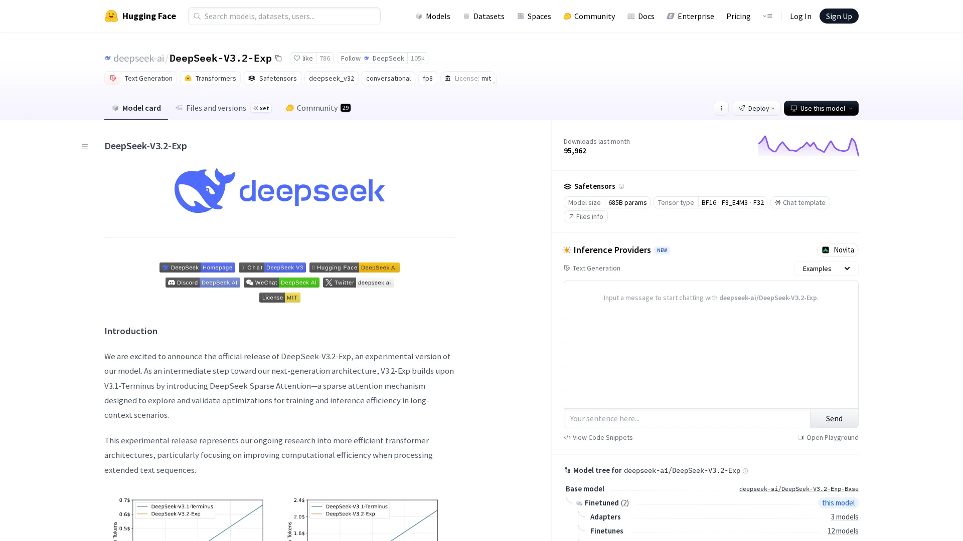Open the Discord DeepSeek AI badge
Viewport: 963px width, 541px height.
[x=203, y=283]
